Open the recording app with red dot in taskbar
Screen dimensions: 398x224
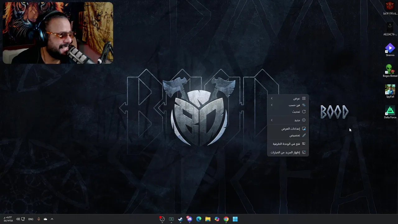162,219
